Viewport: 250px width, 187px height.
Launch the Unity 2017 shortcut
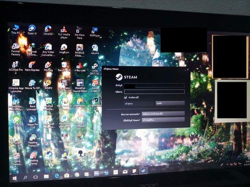pos(95,69)
